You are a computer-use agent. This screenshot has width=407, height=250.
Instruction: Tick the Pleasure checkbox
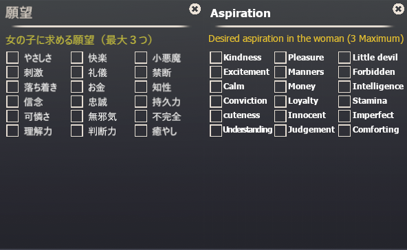pyautogui.click(x=280, y=58)
